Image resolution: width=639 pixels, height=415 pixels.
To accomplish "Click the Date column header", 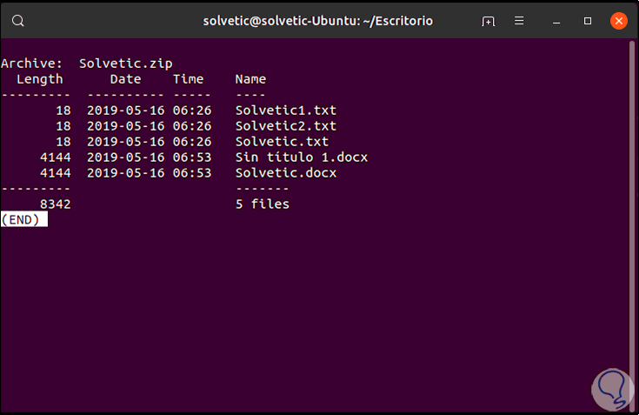I will coord(125,79).
